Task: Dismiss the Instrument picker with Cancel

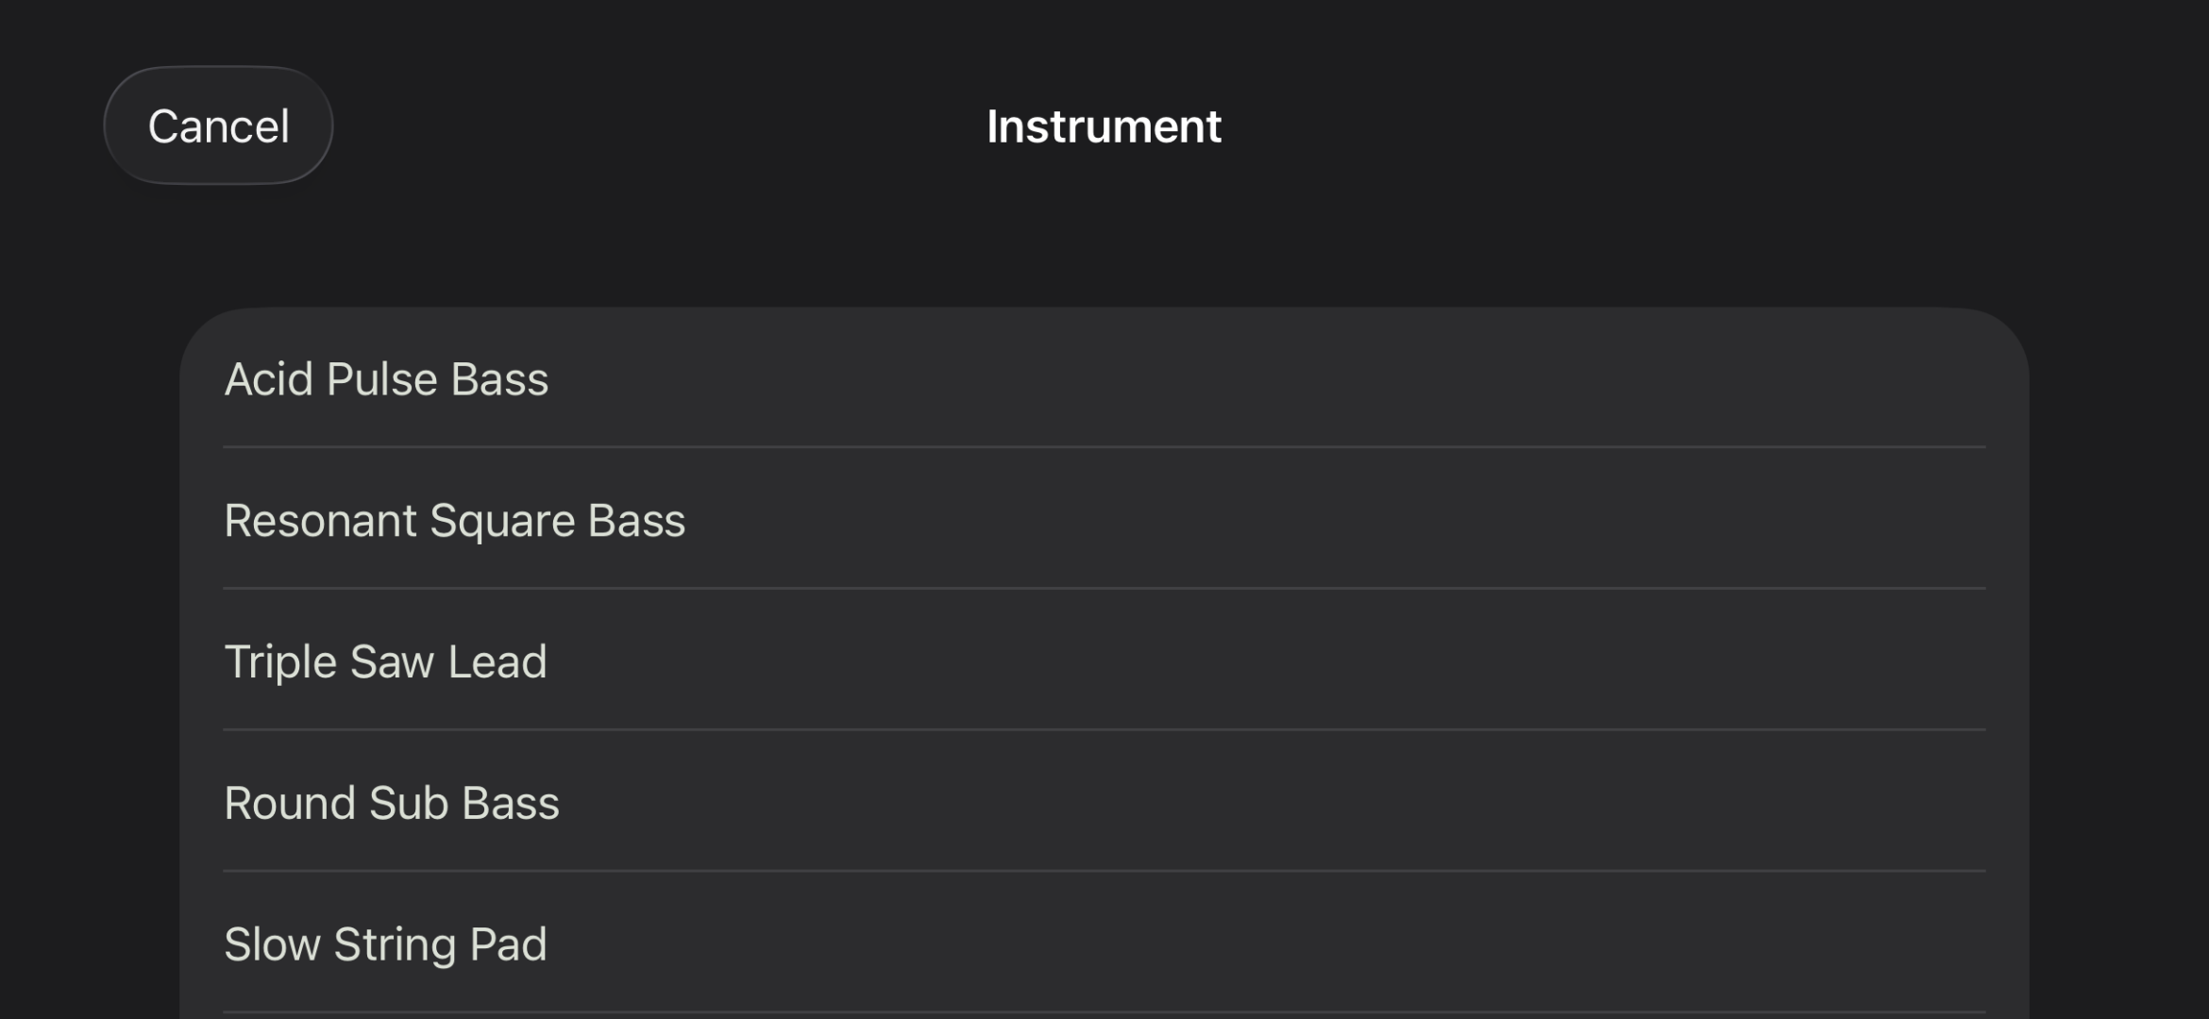Action: (218, 125)
